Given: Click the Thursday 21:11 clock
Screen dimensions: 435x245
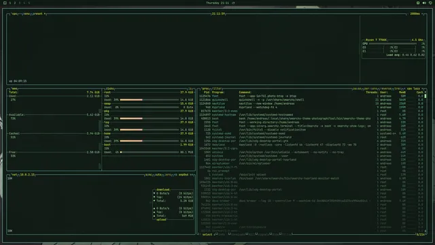Looking at the screenshot, I should point(217,3).
